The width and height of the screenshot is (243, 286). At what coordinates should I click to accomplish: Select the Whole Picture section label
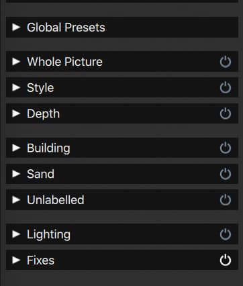(64, 62)
